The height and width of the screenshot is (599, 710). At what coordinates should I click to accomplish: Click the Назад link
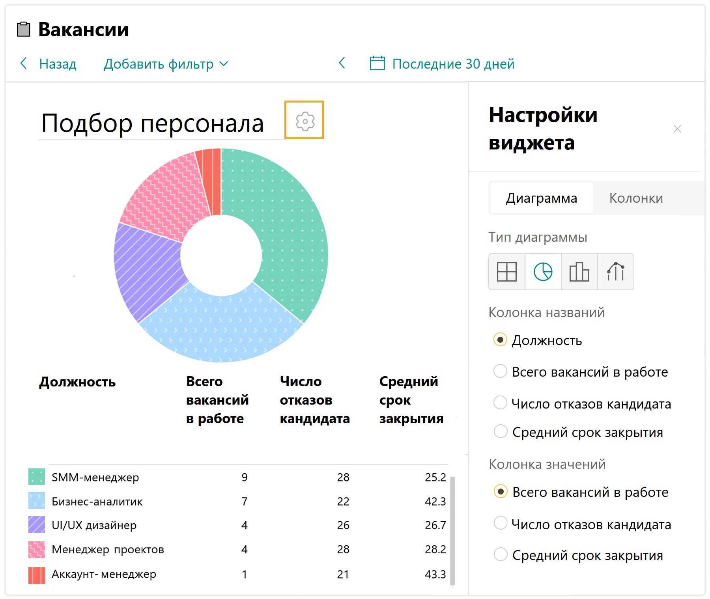(x=57, y=64)
